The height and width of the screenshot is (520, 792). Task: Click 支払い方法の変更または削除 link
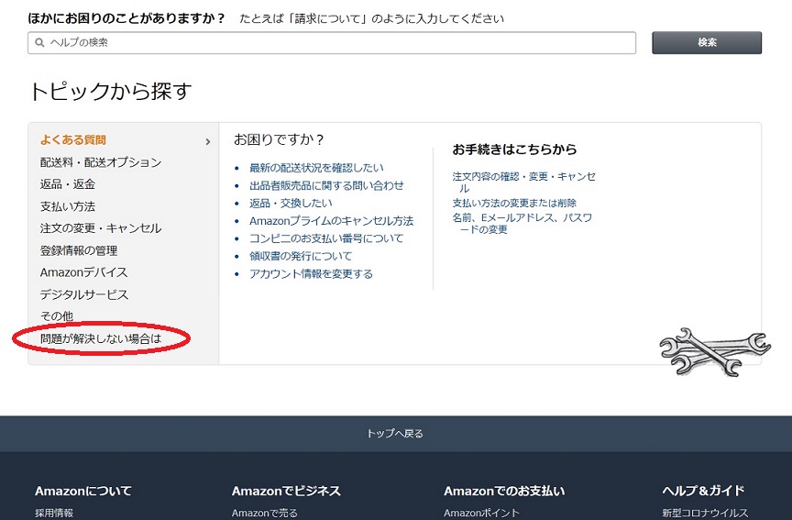point(514,204)
